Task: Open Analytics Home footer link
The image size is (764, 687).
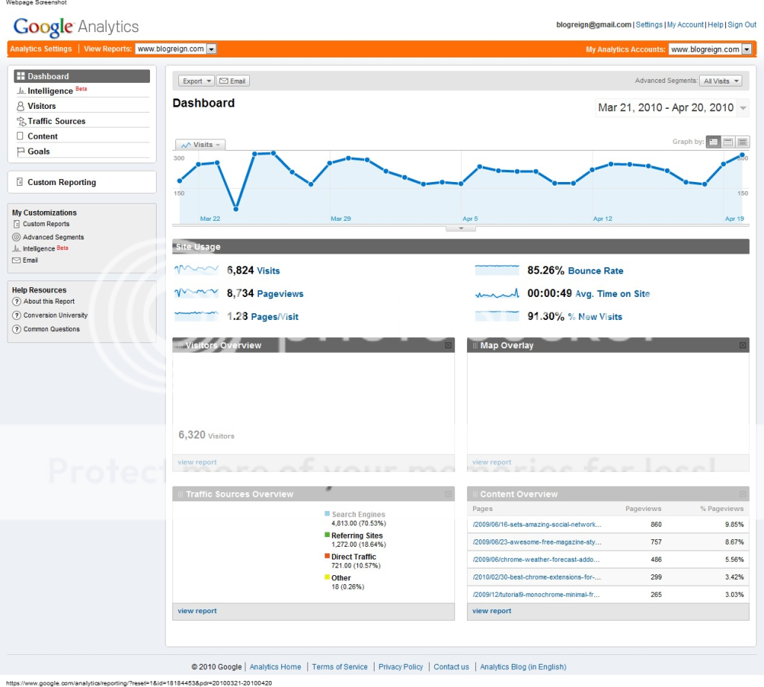Action: (x=275, y=667)
